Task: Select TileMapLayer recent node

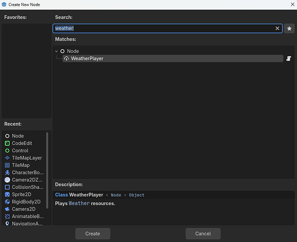Action: (x=27, y=158)
